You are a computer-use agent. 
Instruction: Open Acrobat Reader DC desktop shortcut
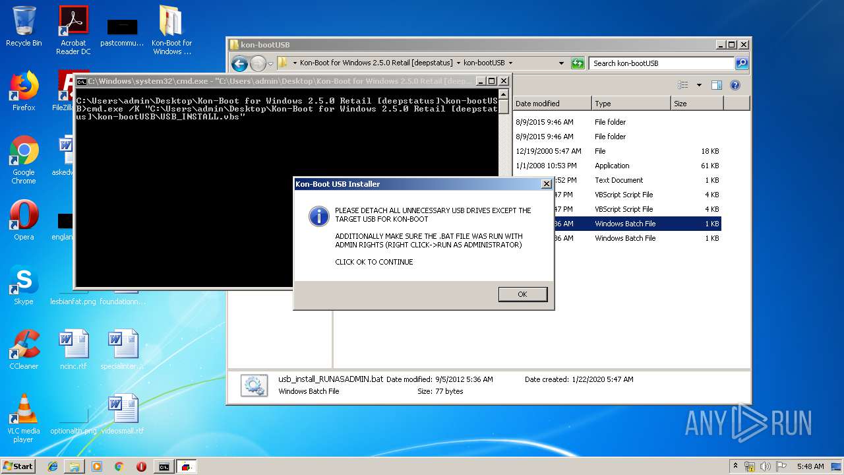[x=73, y=30]
